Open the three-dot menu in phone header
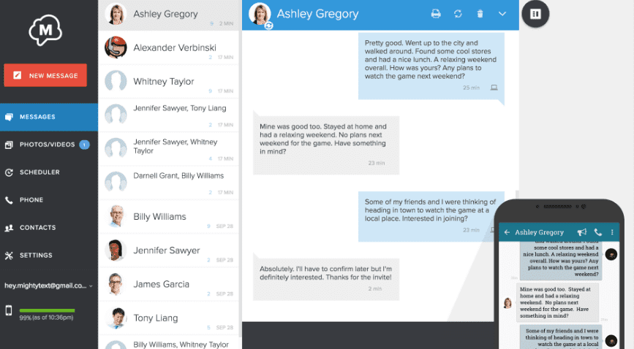Viewport: 634px width, 349px height. [x=612, y=232]
